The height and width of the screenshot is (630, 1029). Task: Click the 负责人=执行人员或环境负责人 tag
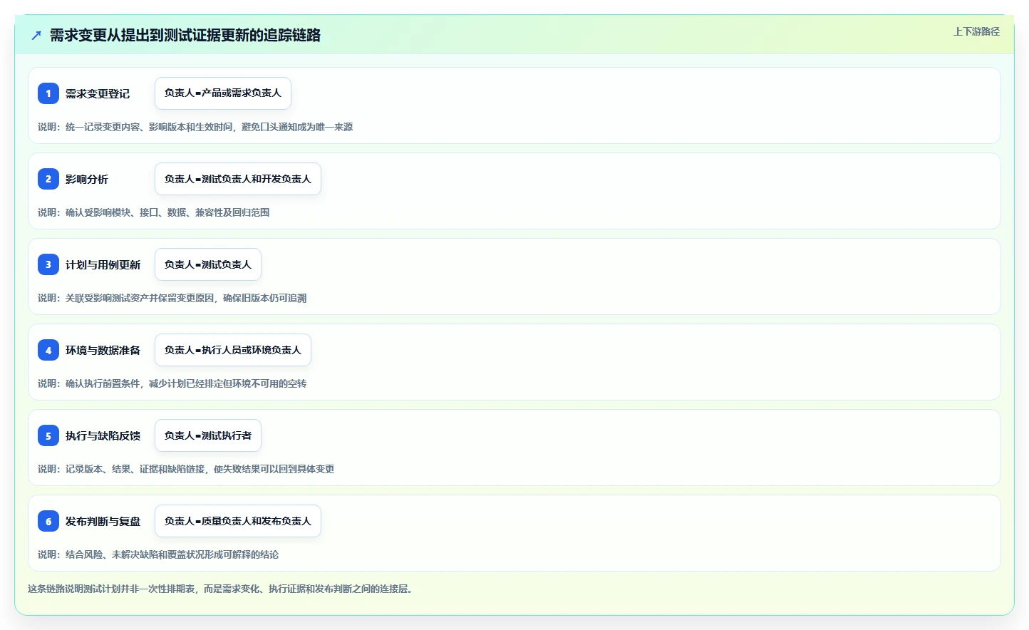click(x=233, y=350)
